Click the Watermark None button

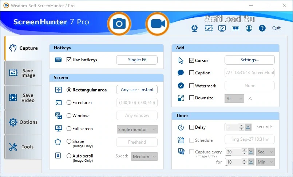[250, 86]
